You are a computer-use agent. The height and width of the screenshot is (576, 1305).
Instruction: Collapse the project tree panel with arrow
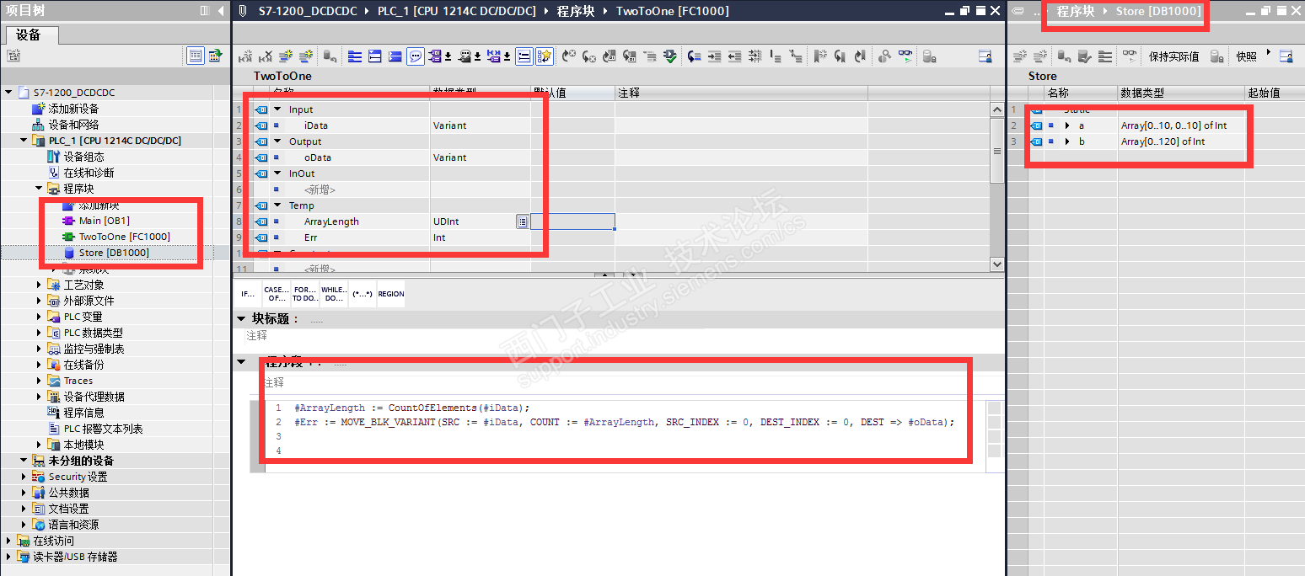(x=222, y=10)
